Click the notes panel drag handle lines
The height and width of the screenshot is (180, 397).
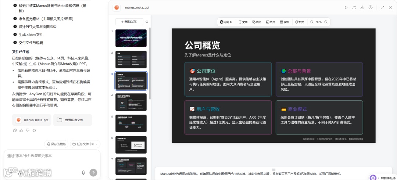point(273,169)
